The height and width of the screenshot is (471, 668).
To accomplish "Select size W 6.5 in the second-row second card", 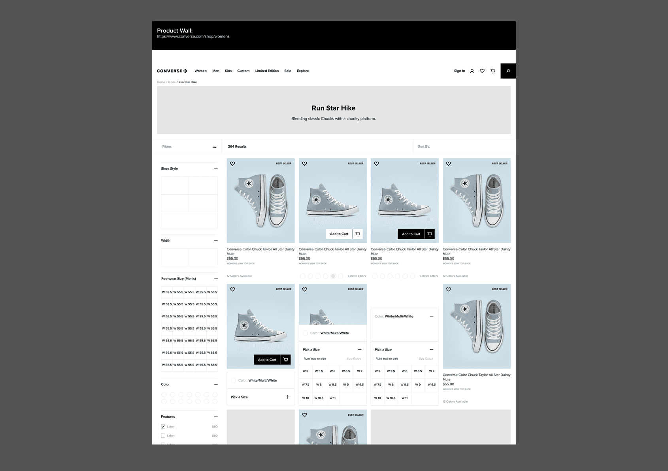I will pyautogui.click(x=346, y=372).
